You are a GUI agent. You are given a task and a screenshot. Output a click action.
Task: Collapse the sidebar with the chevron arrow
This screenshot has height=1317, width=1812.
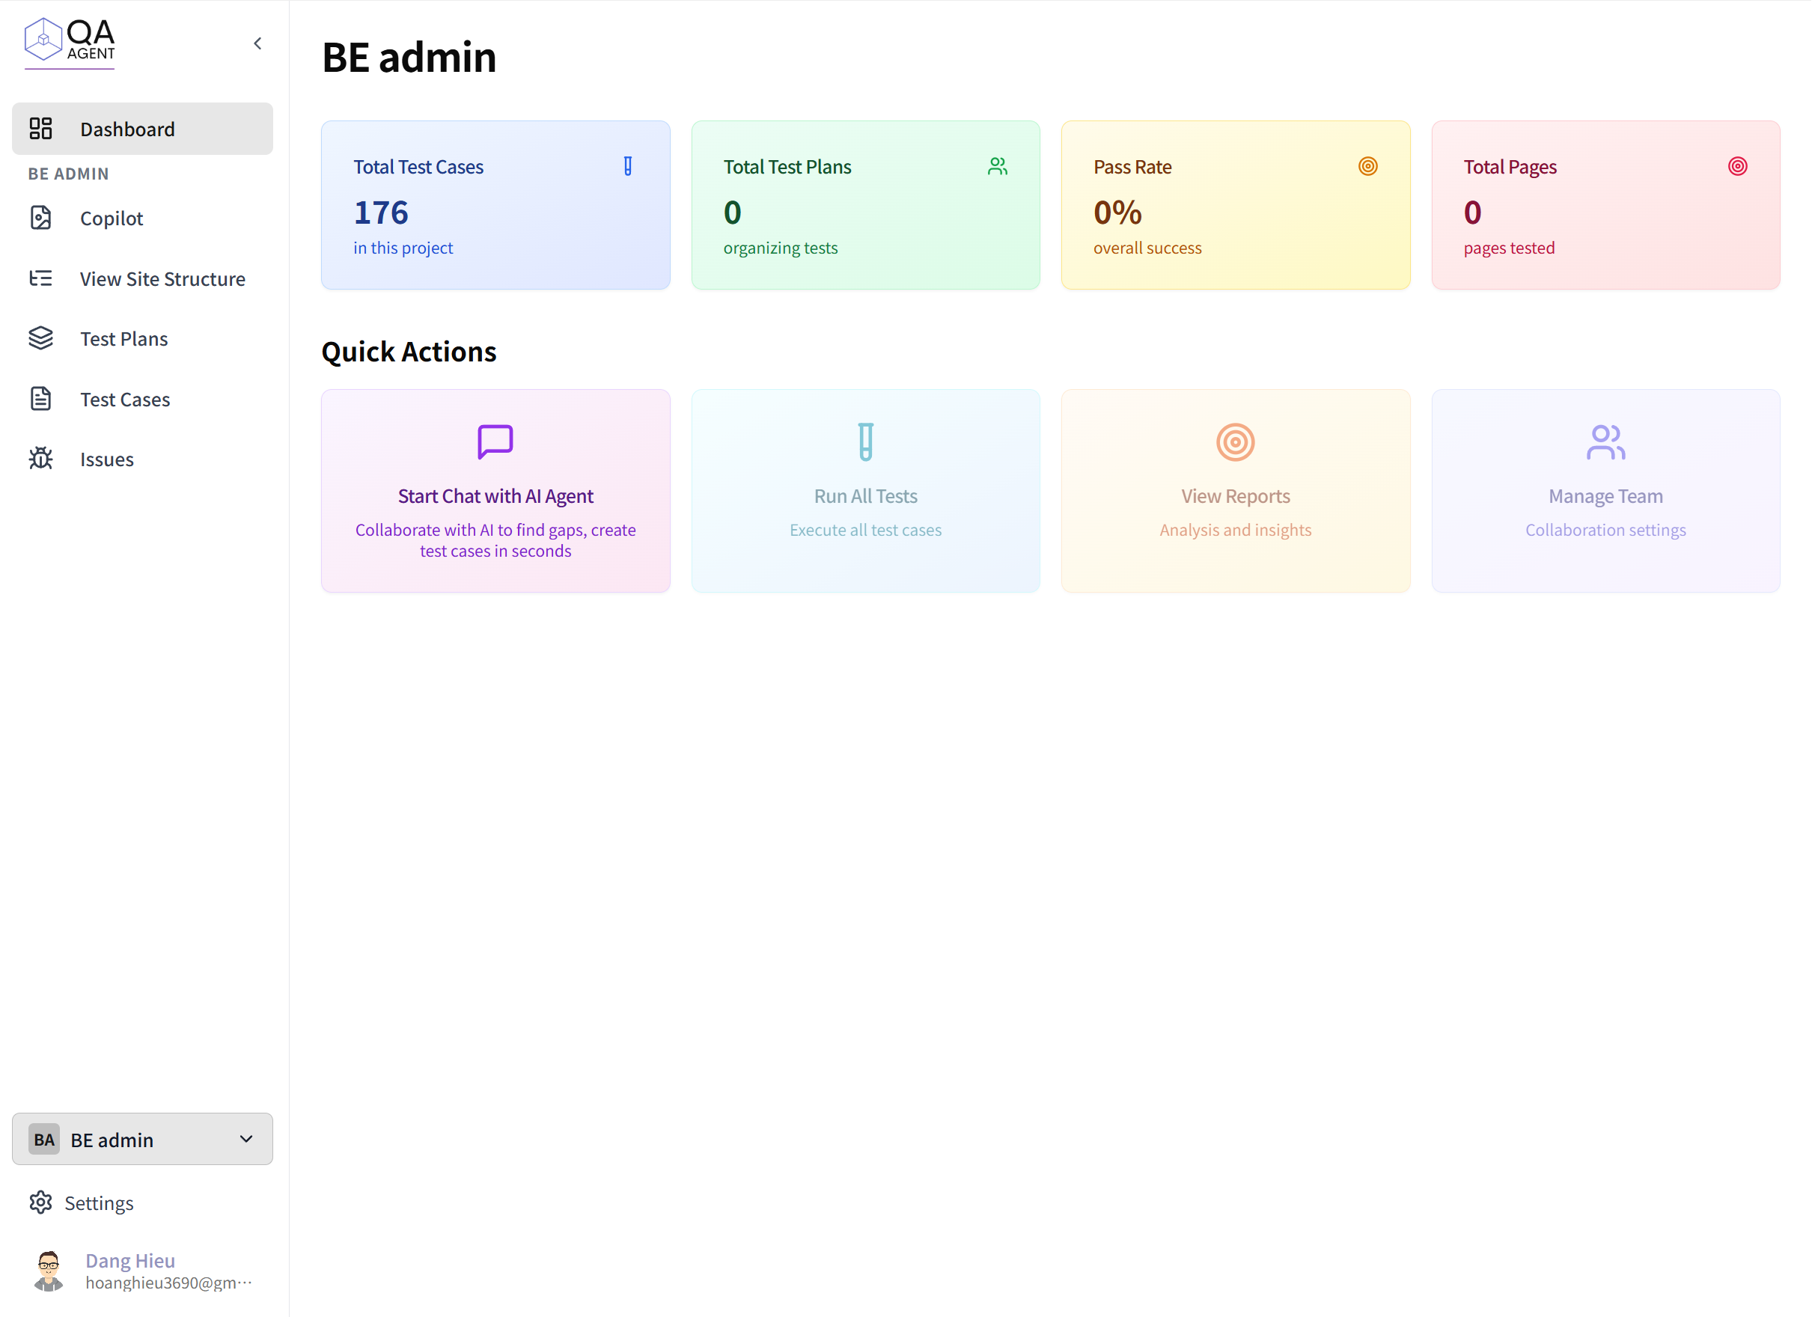[x=257, y=44]
